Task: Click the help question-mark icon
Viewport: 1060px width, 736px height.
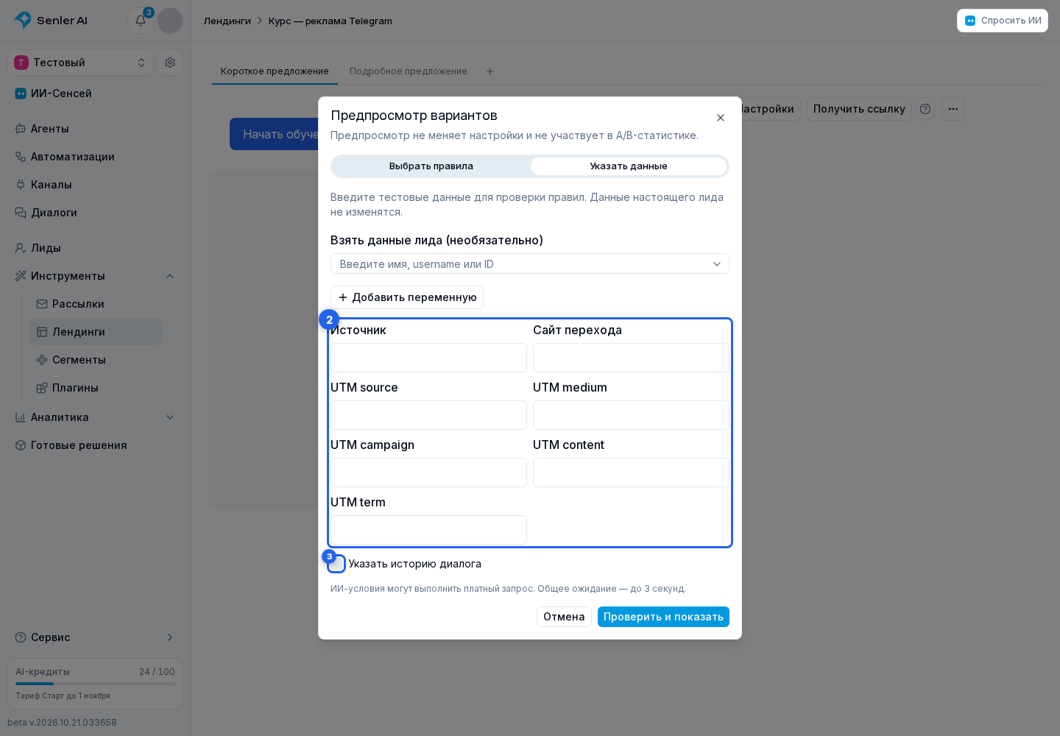Action: pos(925,109)
